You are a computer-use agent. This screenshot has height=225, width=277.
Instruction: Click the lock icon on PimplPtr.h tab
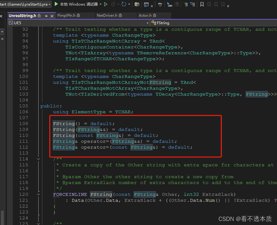78,16
